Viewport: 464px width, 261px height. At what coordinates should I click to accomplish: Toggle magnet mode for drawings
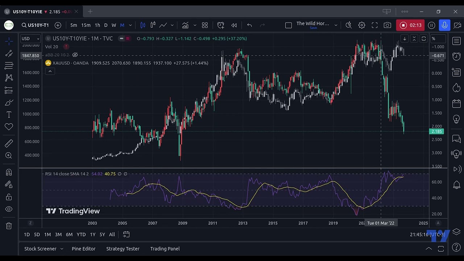(x=9, y=172)
